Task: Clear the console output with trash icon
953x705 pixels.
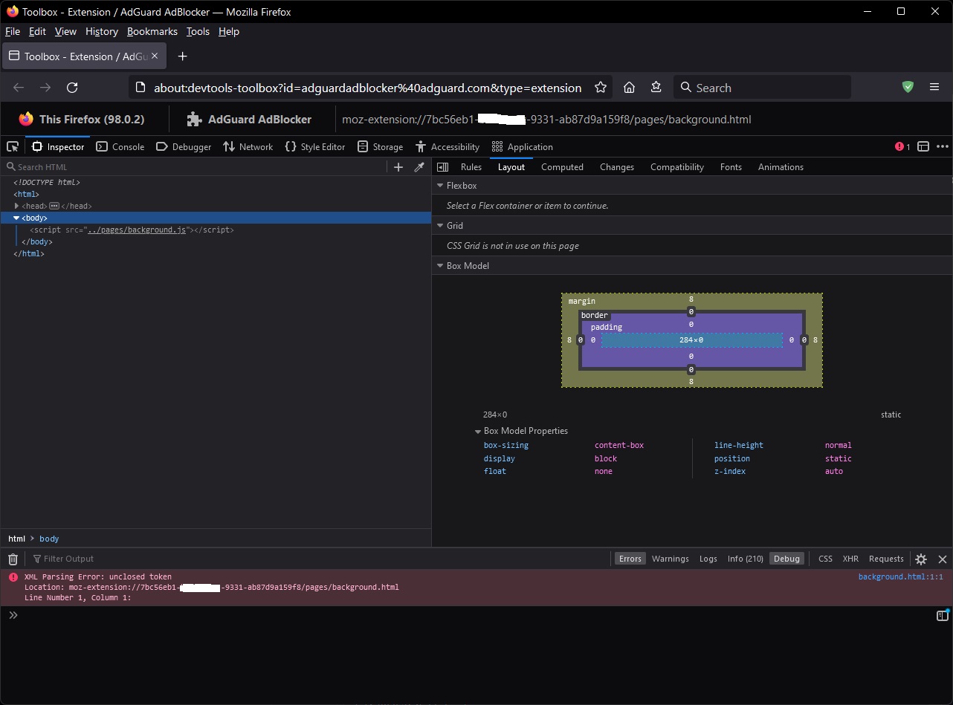Action: (x=12, y=559)
